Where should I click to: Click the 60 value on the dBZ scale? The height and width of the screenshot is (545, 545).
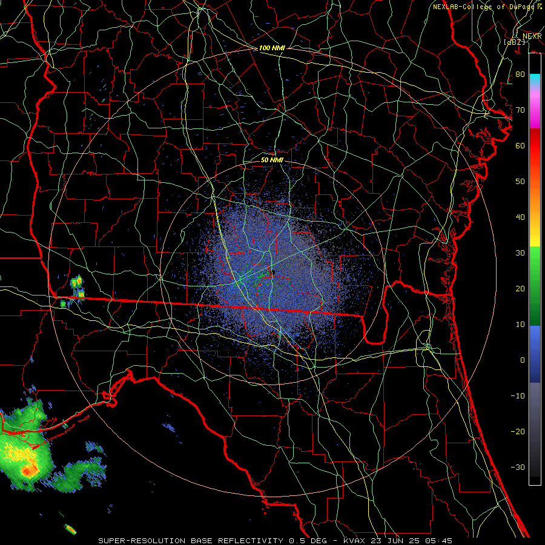[520, 145]
